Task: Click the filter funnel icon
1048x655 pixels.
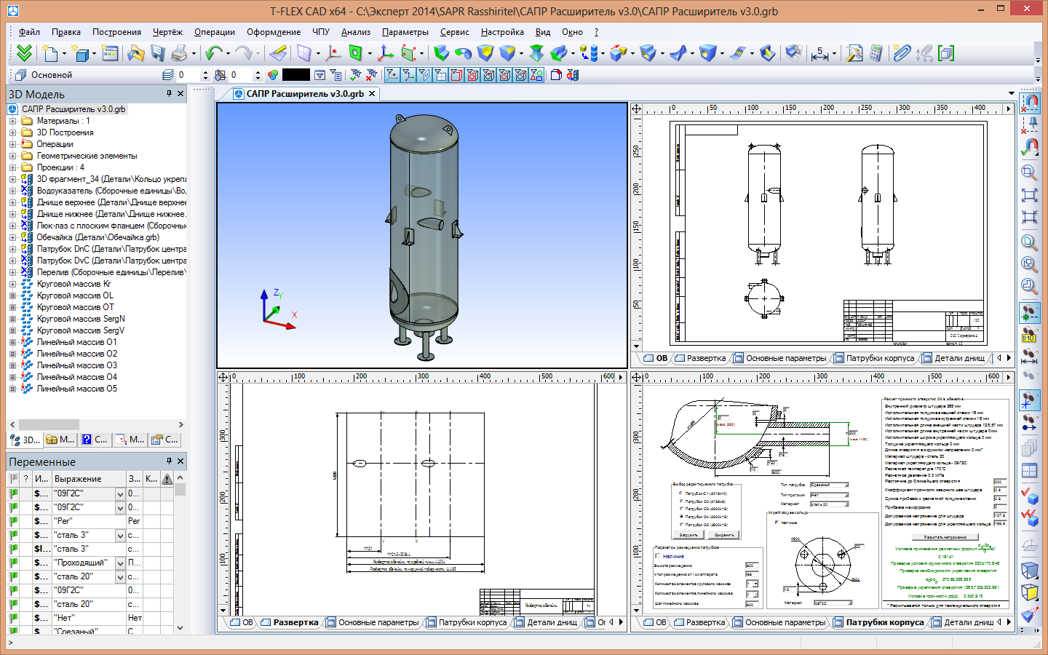Action: [319, 75]
